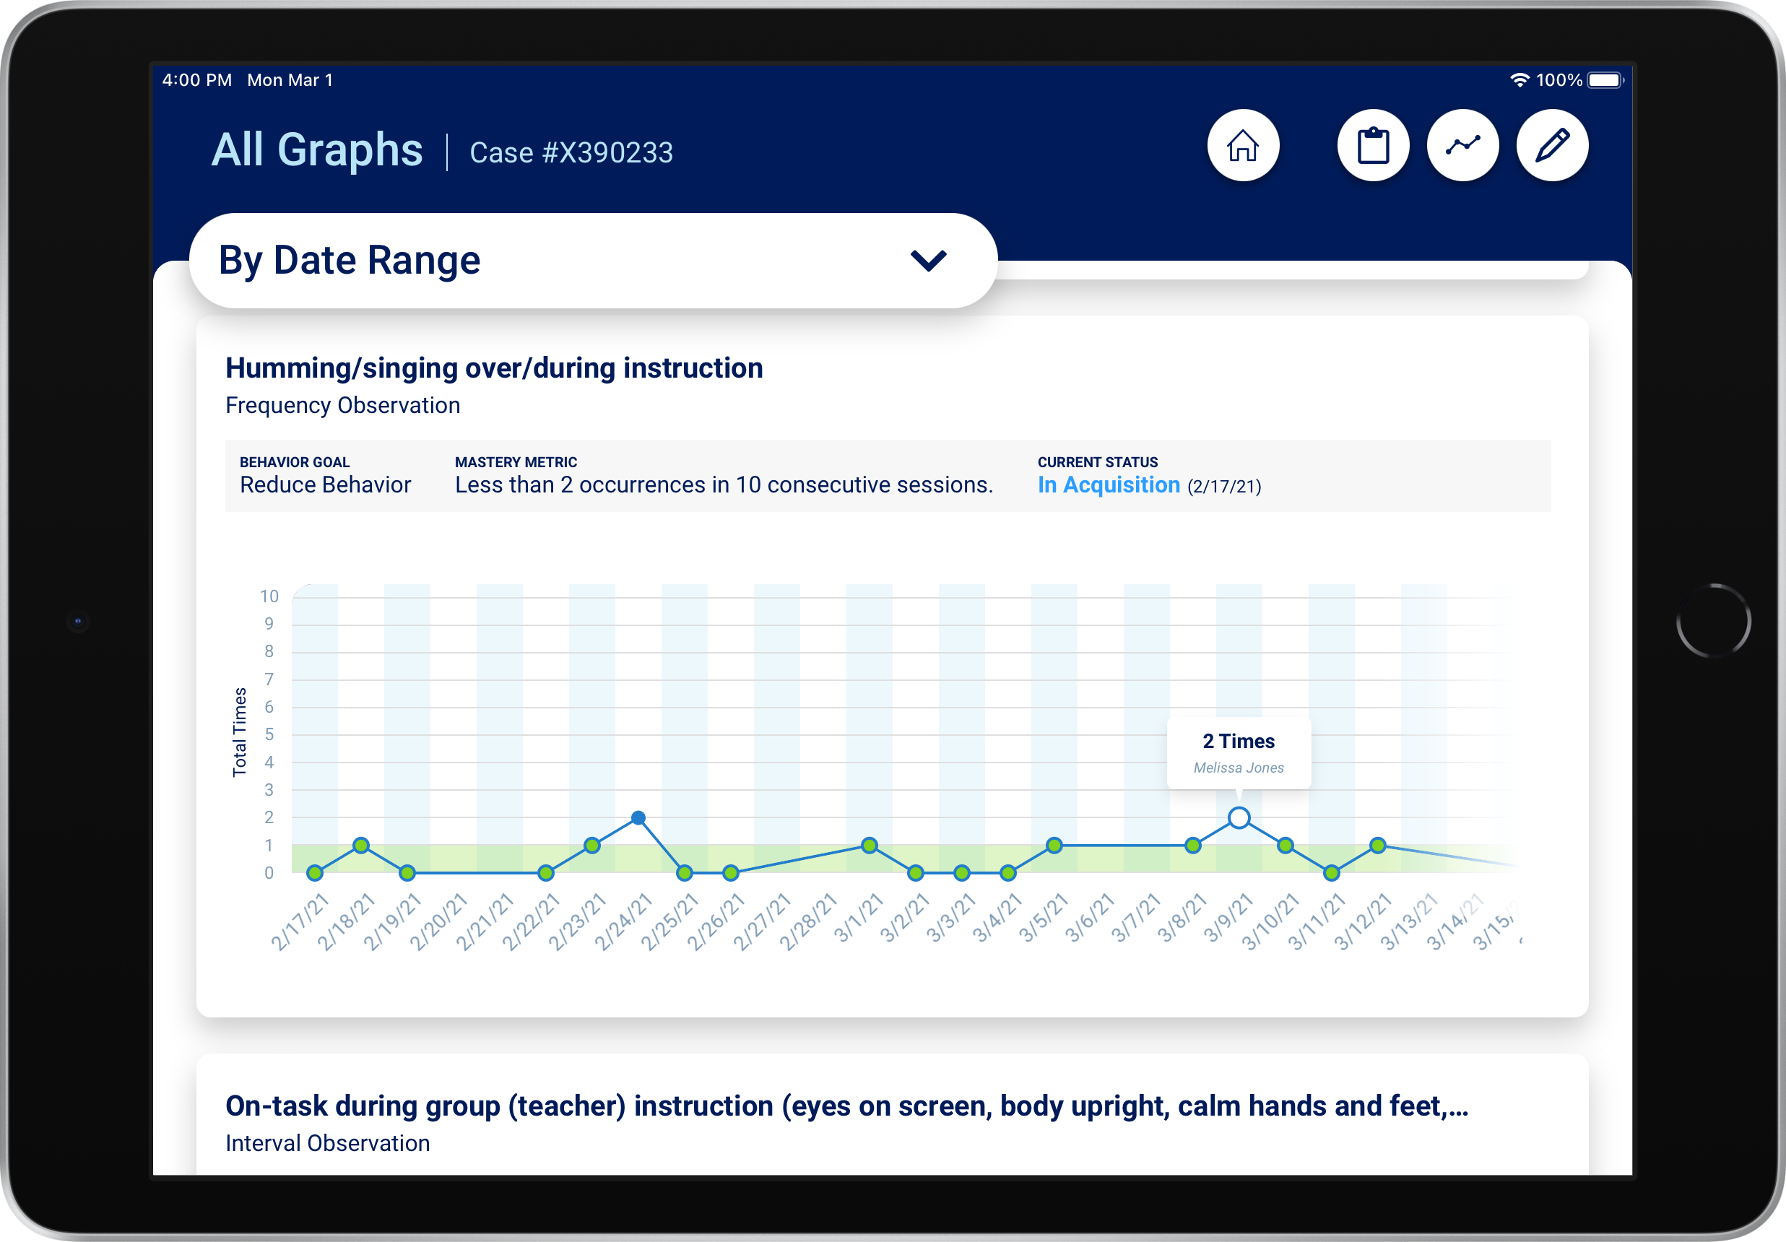Click the dropdown chevron arrow
The height and width of the screenshot is (1242, 1786).
coord(928,261)
